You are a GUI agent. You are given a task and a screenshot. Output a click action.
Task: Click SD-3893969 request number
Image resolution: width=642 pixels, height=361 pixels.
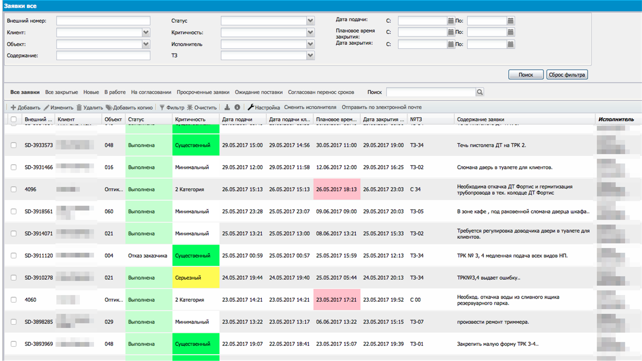tap(39, 344)
